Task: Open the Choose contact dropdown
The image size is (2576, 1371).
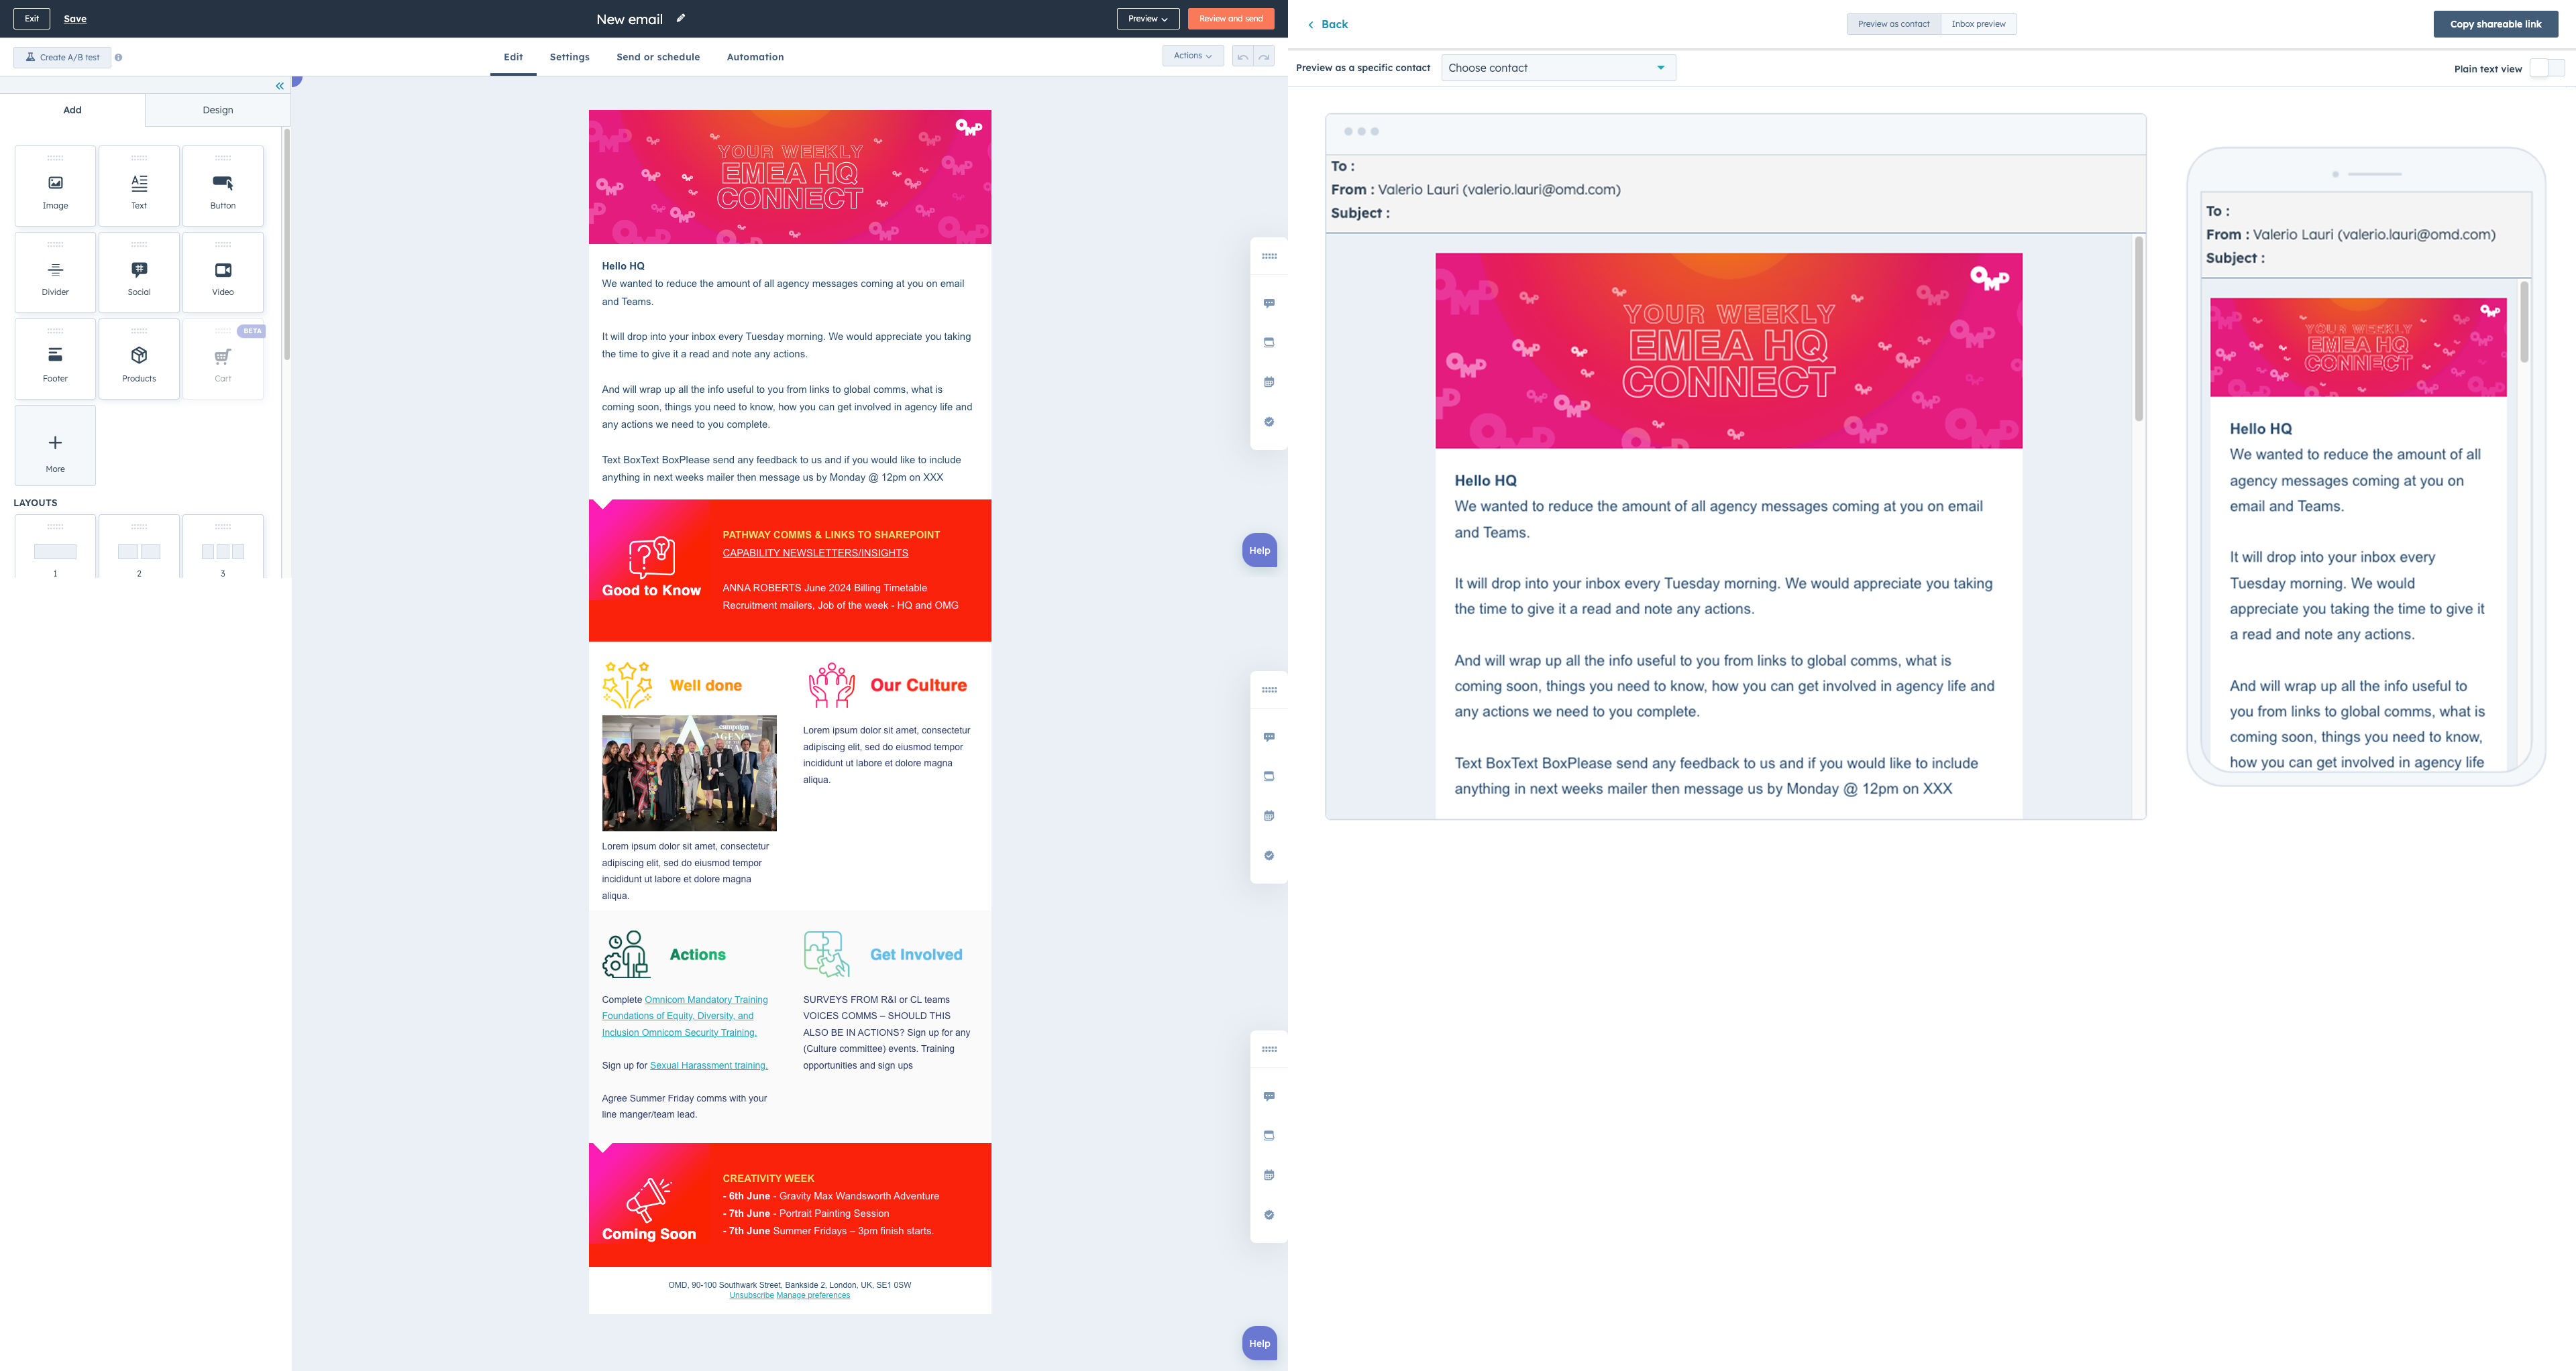Action: pos(1557,68)
